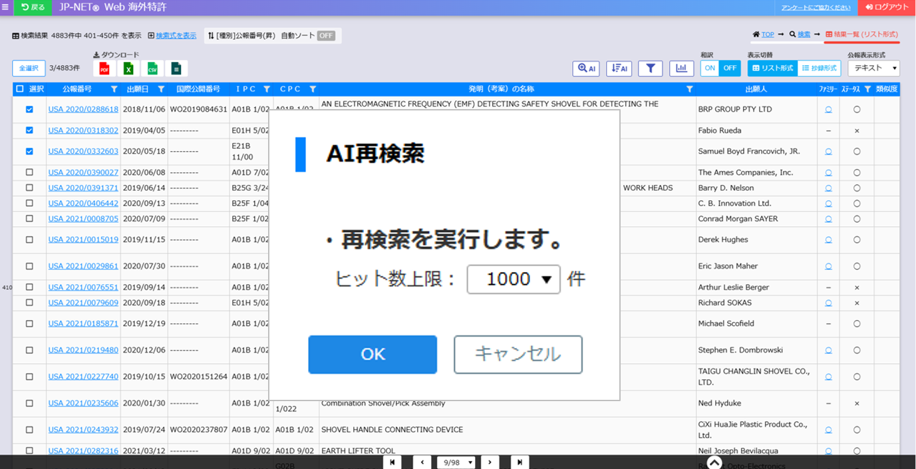Download results as PDF
This screenshot has height=469, width=916.
pyautogui.click(x=104, y=69)
